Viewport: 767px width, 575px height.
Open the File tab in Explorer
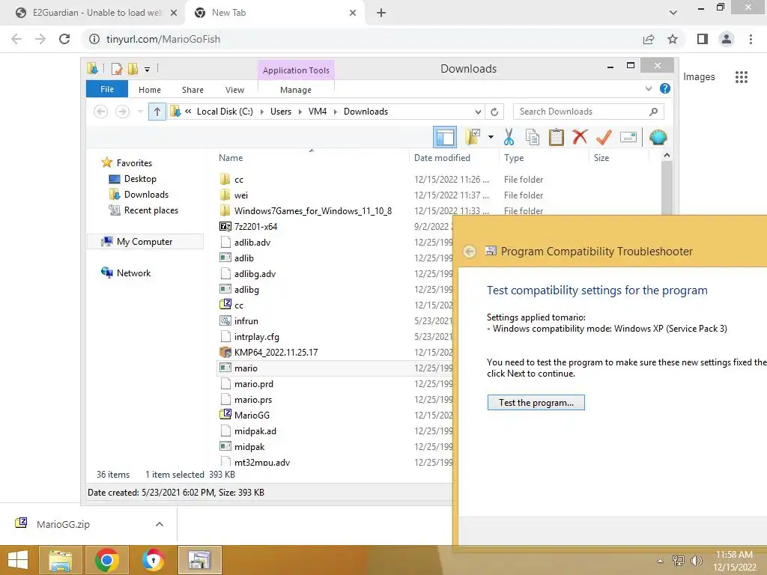coord(107,90)
